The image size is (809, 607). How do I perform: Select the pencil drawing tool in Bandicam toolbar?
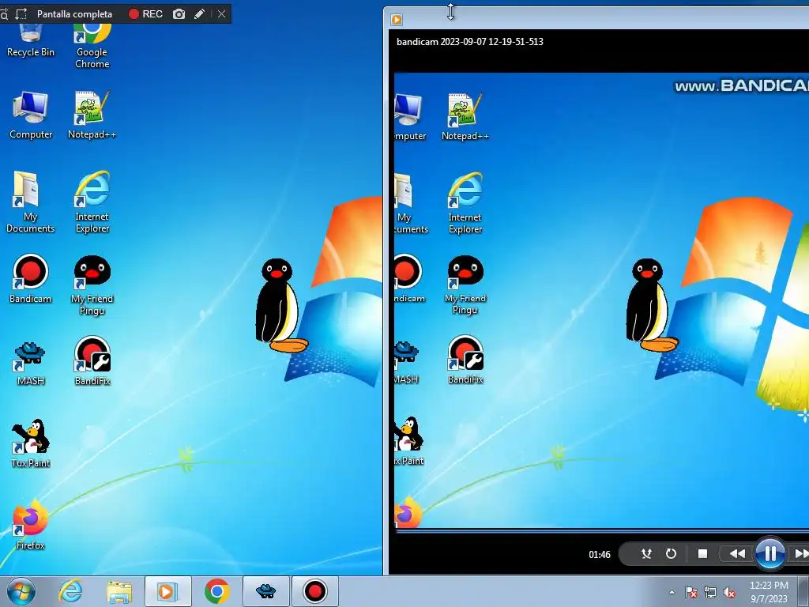pos(199,14)
